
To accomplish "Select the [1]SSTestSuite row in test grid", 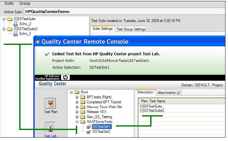I will pyautogui.click(x=182, y=106).
